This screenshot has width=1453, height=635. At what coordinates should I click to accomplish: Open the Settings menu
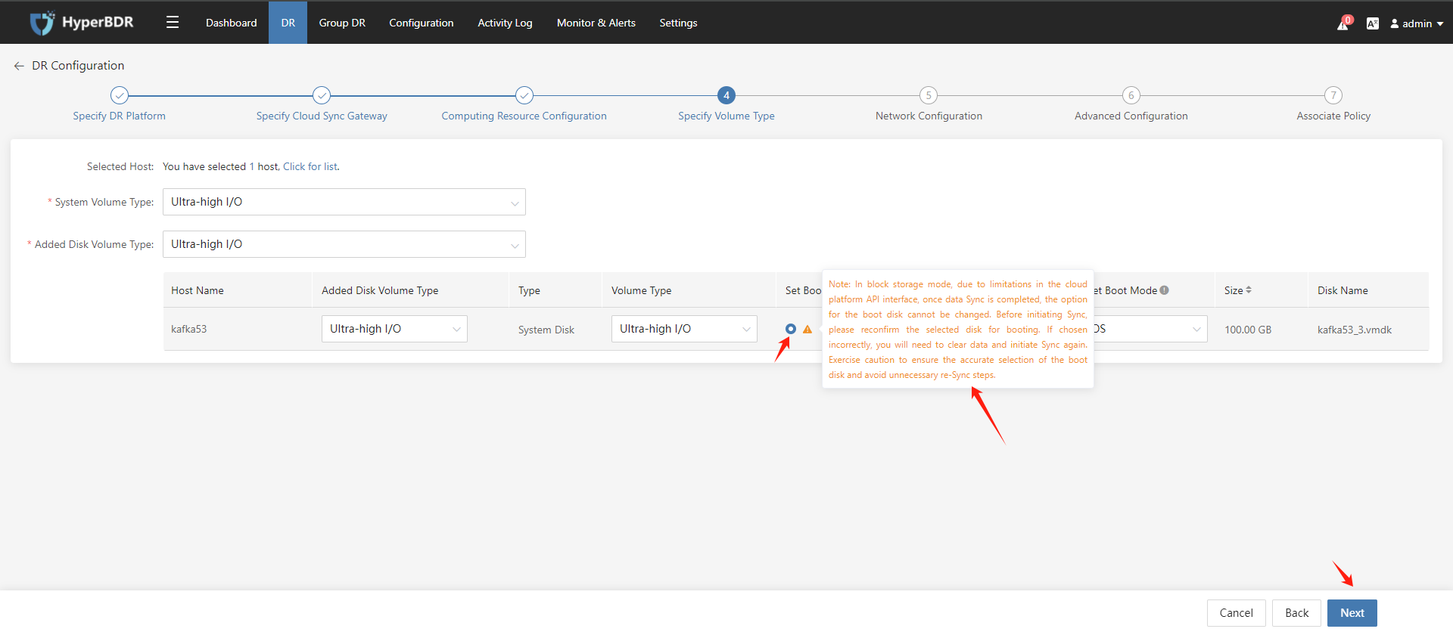pyautogui.click(x=678, y=23)
